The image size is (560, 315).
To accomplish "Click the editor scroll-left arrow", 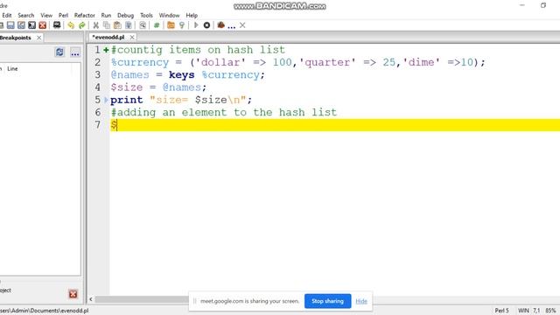I will point(91,299).
